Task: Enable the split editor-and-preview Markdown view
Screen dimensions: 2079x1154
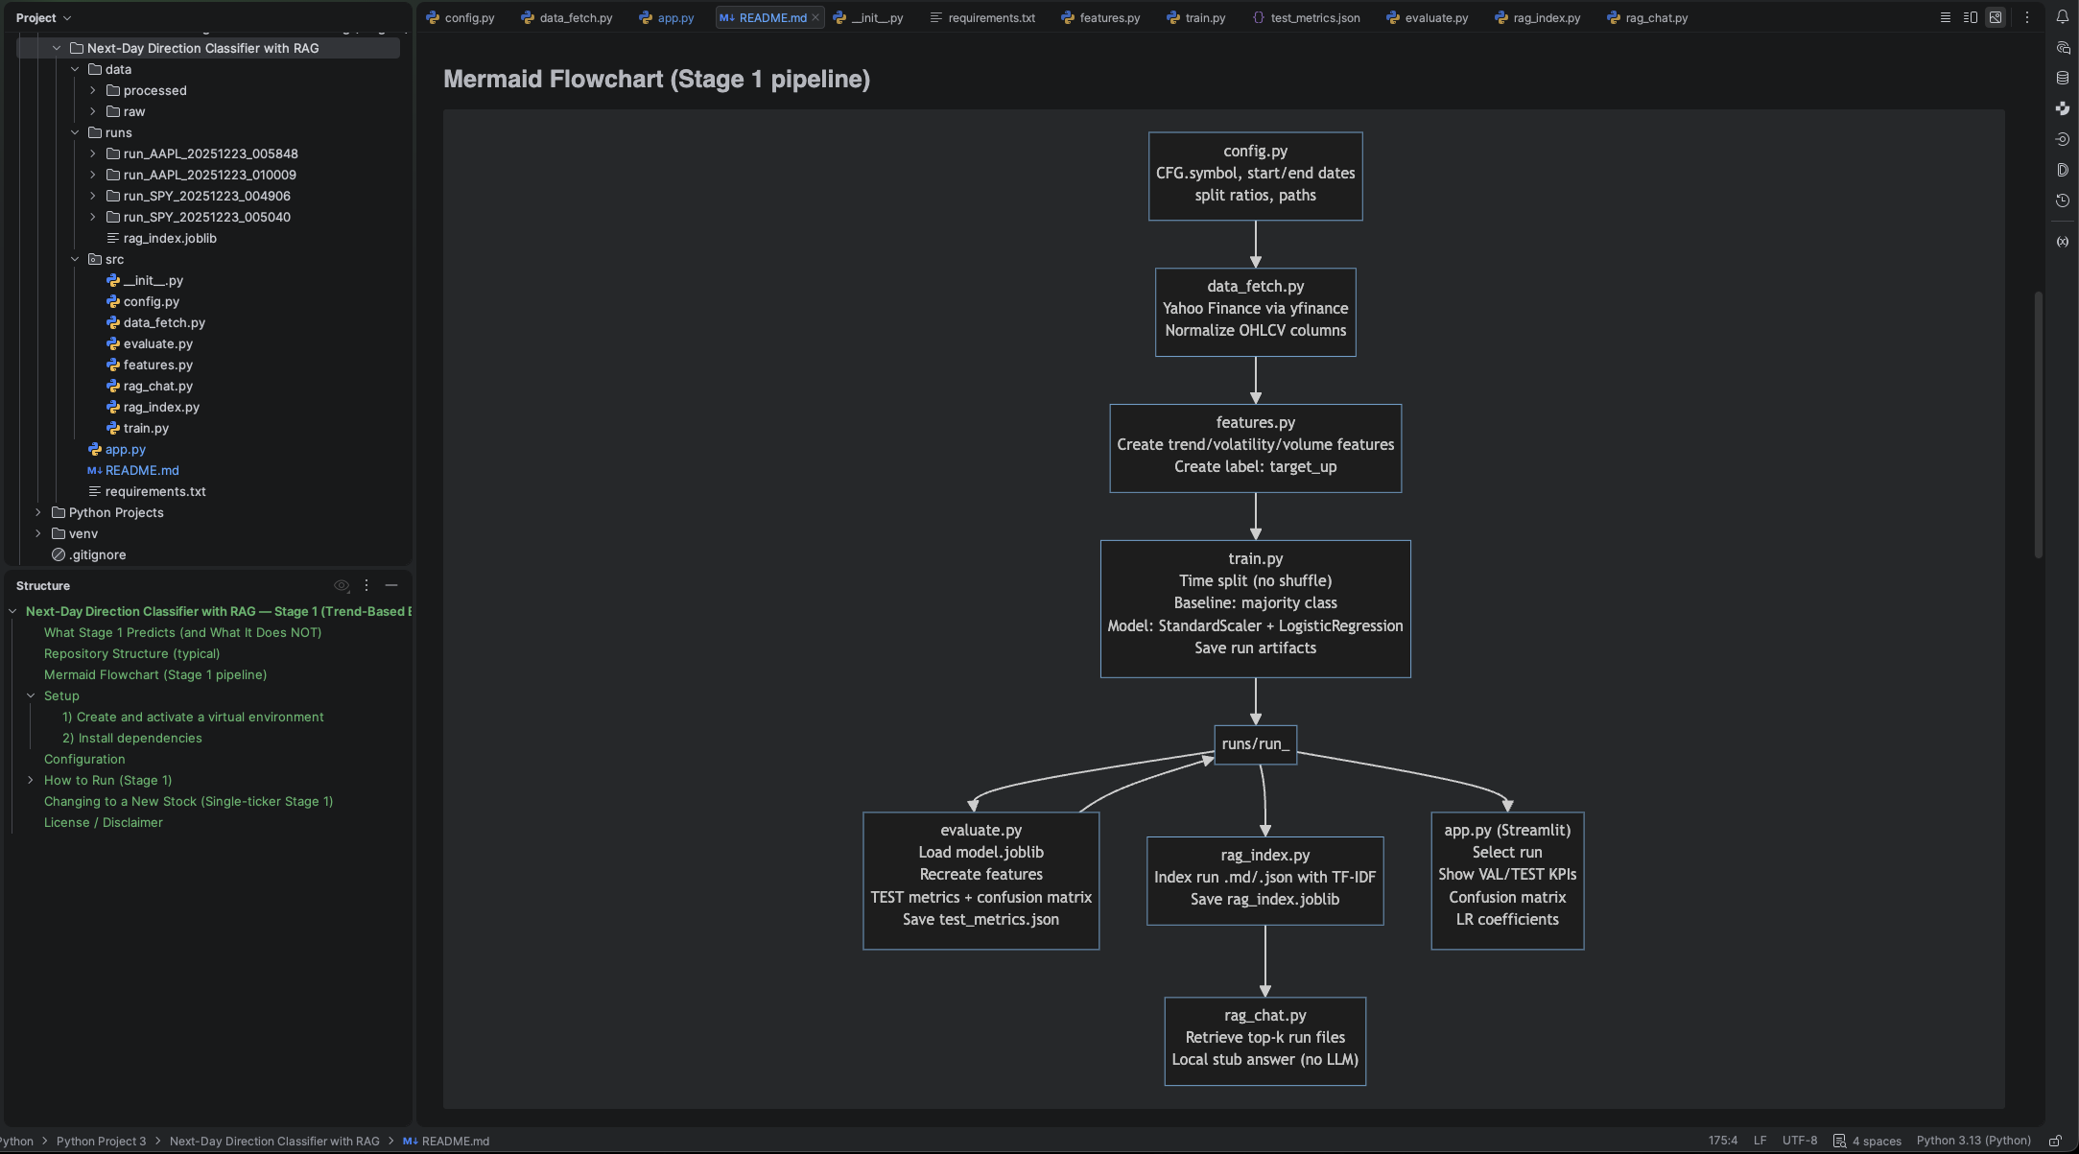Action: point(1970,16)
